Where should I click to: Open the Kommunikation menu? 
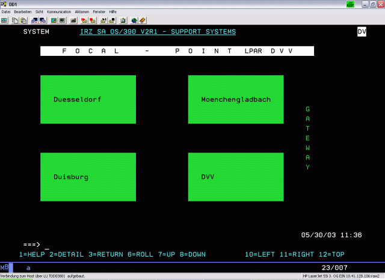58,12
